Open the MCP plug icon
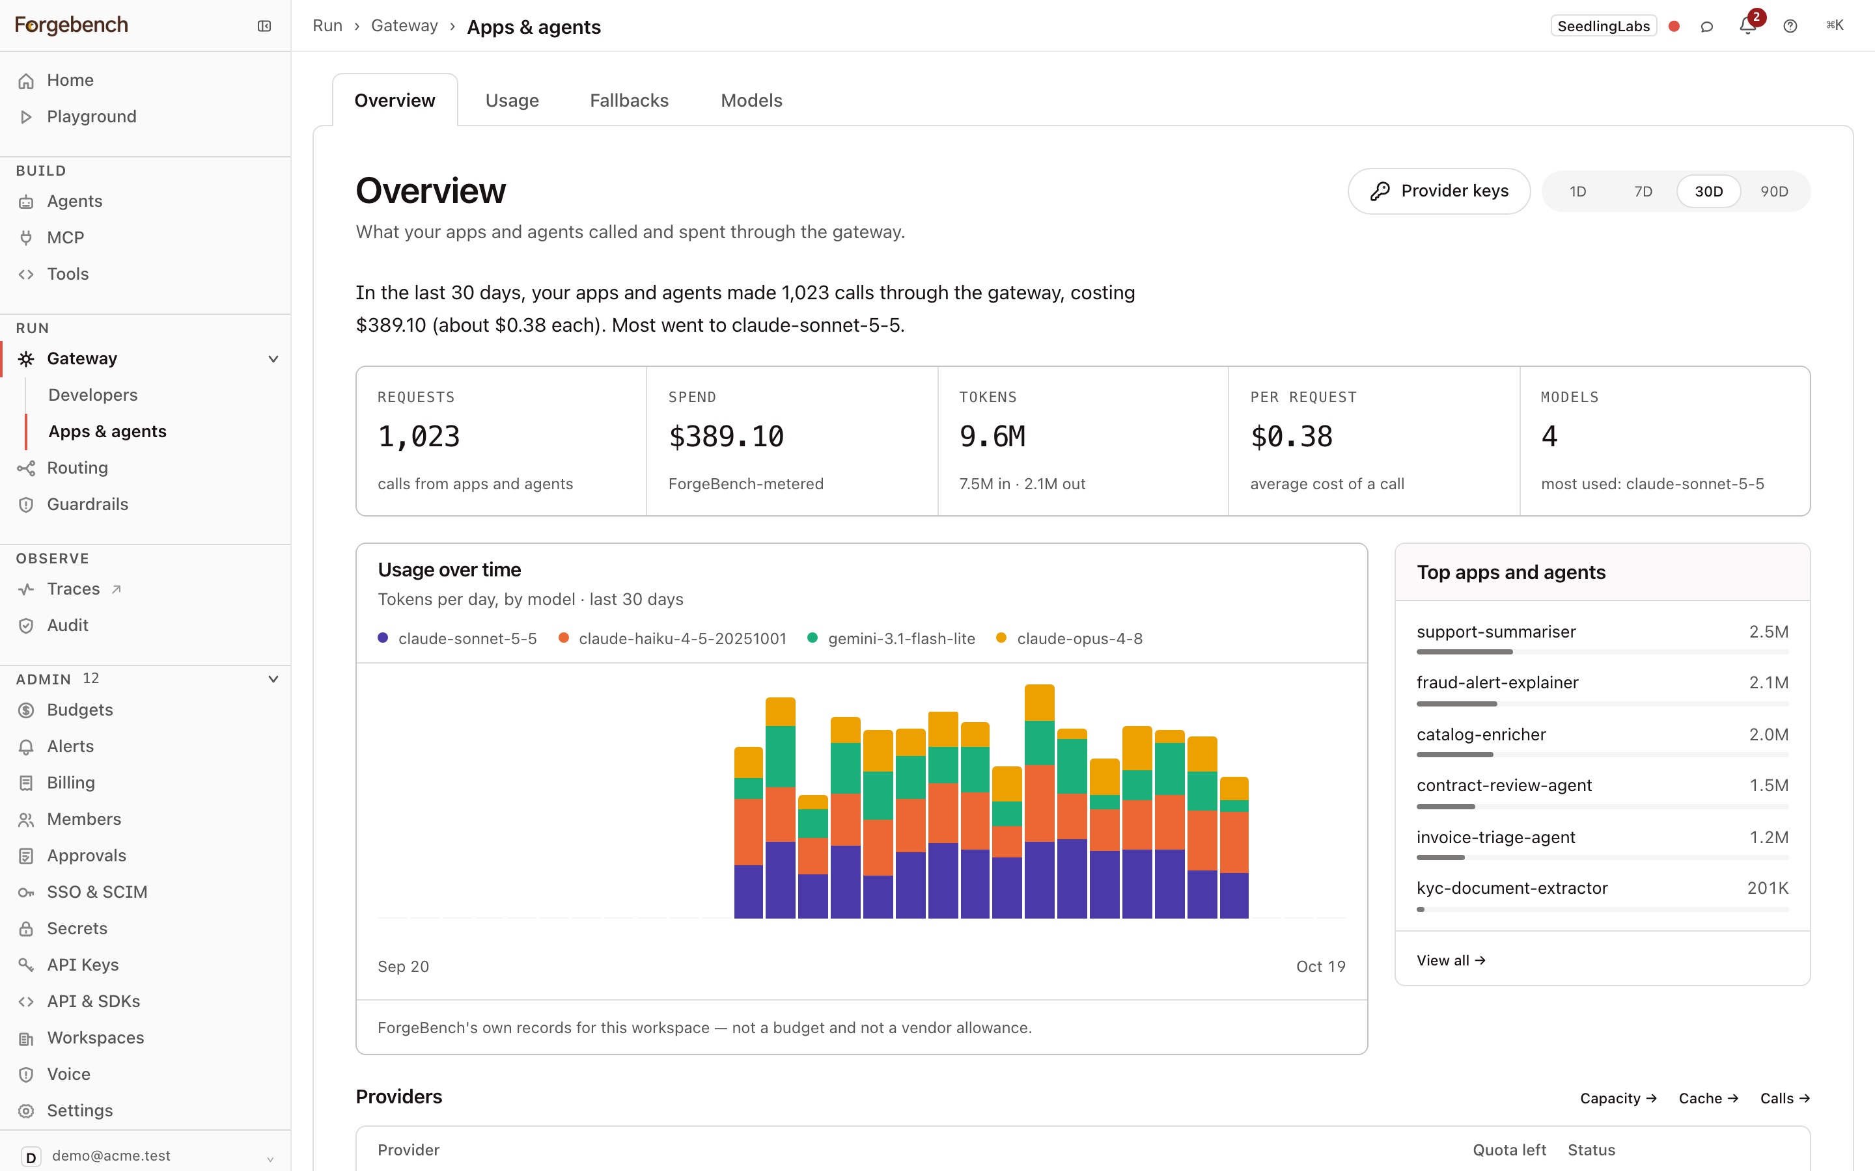The image size is (1875, 1171). coord(26,237)
